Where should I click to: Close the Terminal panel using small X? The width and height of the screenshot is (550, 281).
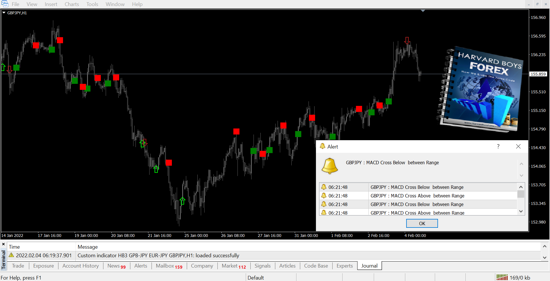[x=3, y=244]
